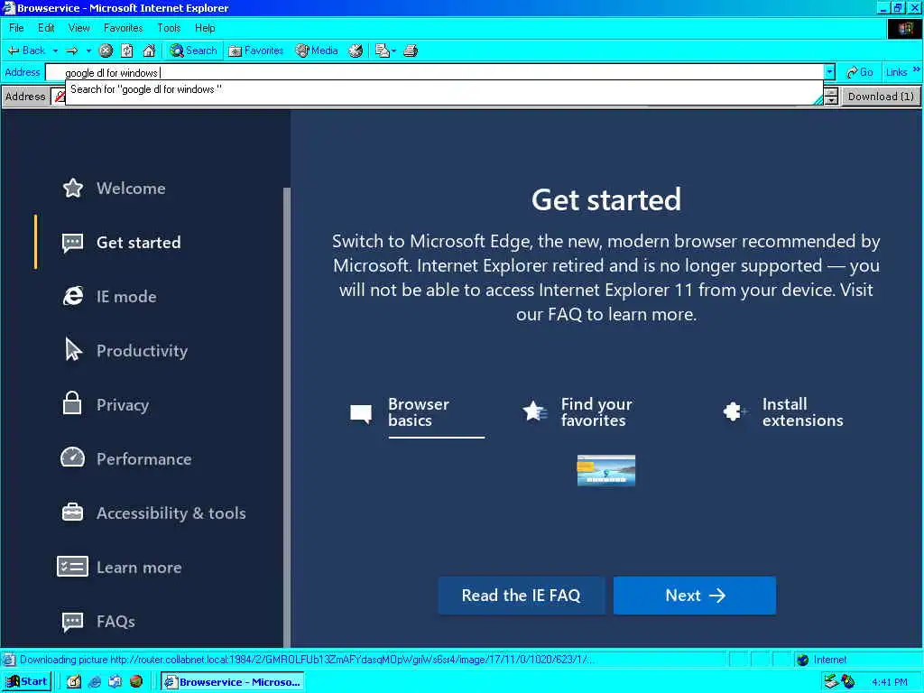Open the Edit menu
Image resolution: width=924 pixels, height=693 pixels.
point(46,28)
